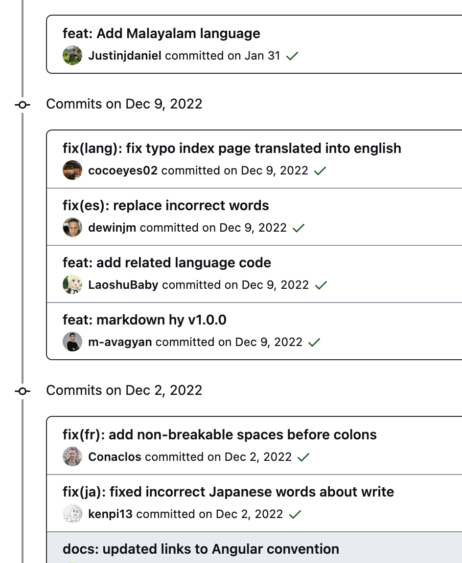This screenshot has width=462, height=563.
Task: Open 'docs: updated links to Angular convention' commit
Action: click(201, 549)
